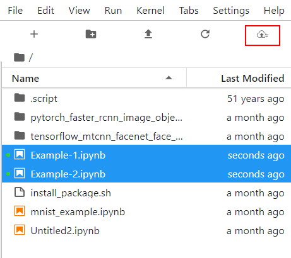Click folder icon of pytorch_faster_rcnn folder
Screen dimensions: 291x258
[20, 116]
